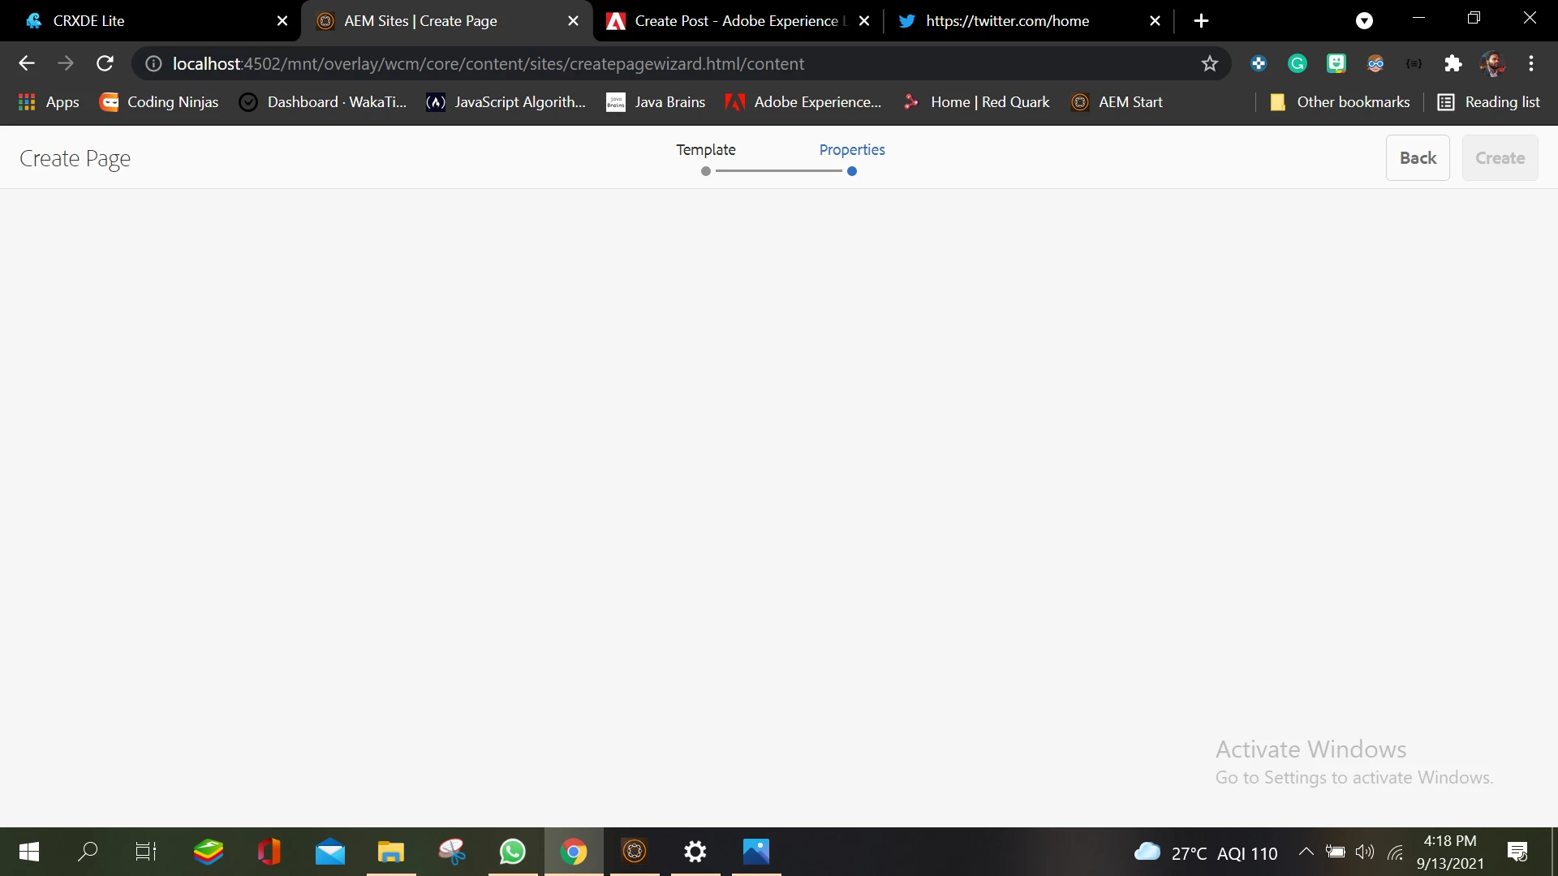Open Chrome's three-dot menu

point(1531,63)
